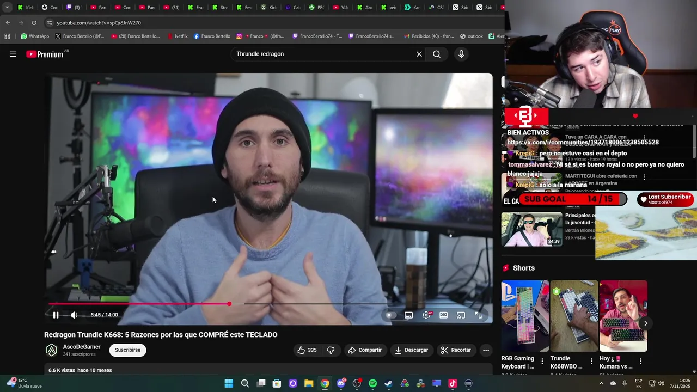The height and width of the screenshot is (392, 697).
Task: Switch to the VIA browser tab
Action: [340, 7]
